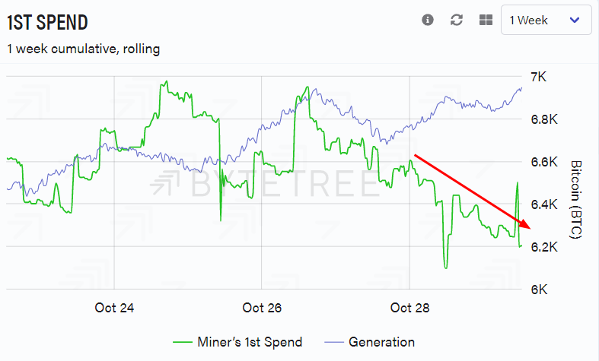Refresh the chart with the reload icon
The image size is (599, 361).
[x=457, y=21]
